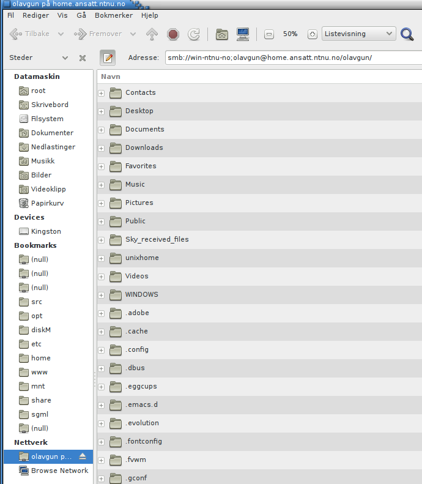
Task: Select the Videos folder name
Action: [137, 276]
